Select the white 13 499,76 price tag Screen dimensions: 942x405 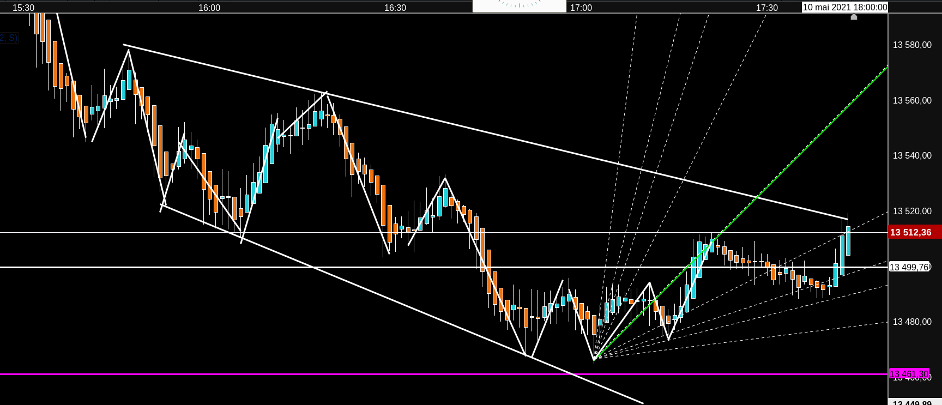[909, 267]
